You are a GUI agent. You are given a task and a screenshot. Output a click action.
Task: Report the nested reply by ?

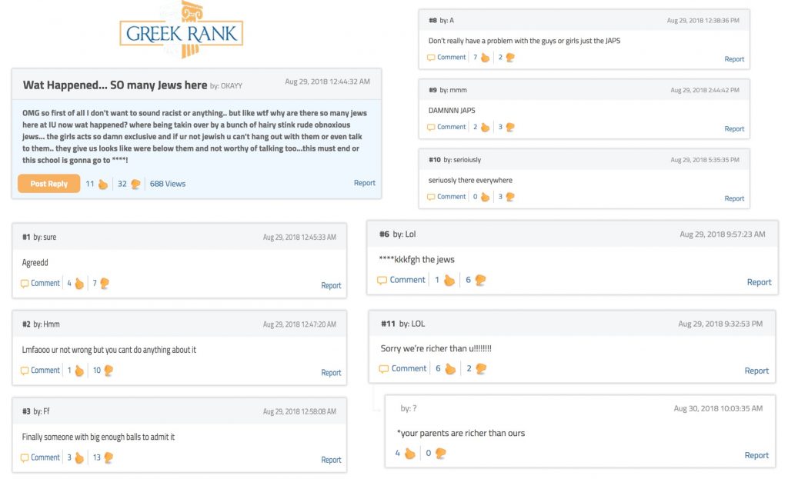coord(756,455)
